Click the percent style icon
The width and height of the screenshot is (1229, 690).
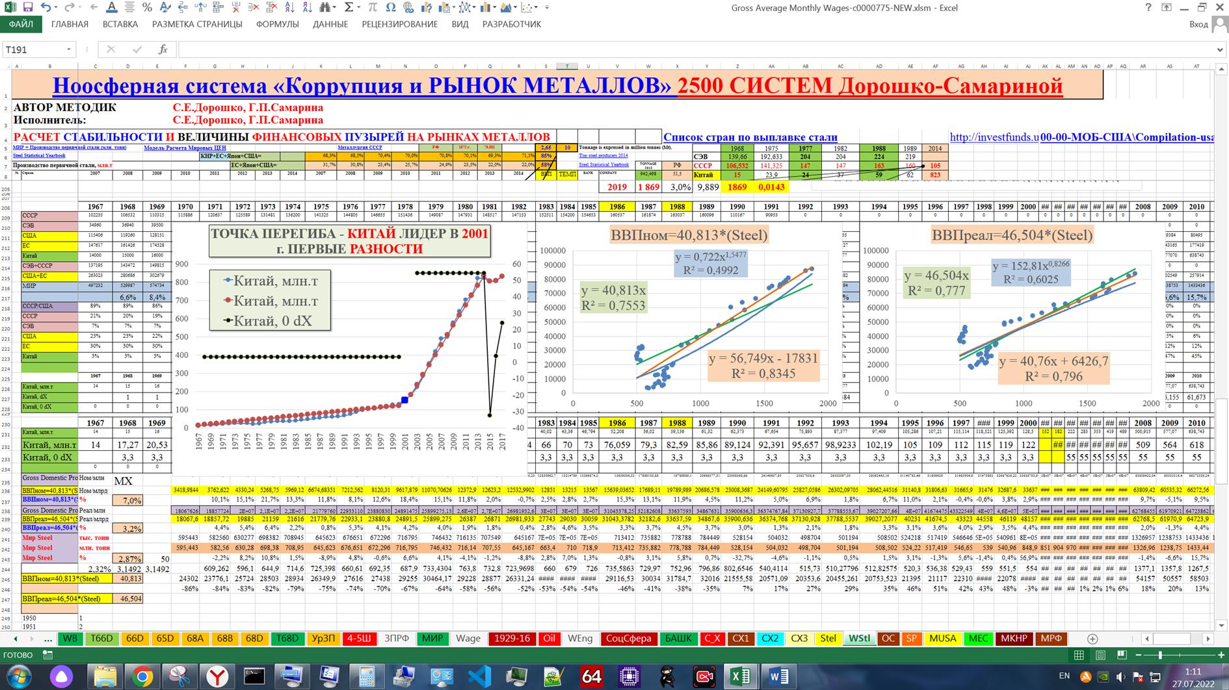point(147,8)
